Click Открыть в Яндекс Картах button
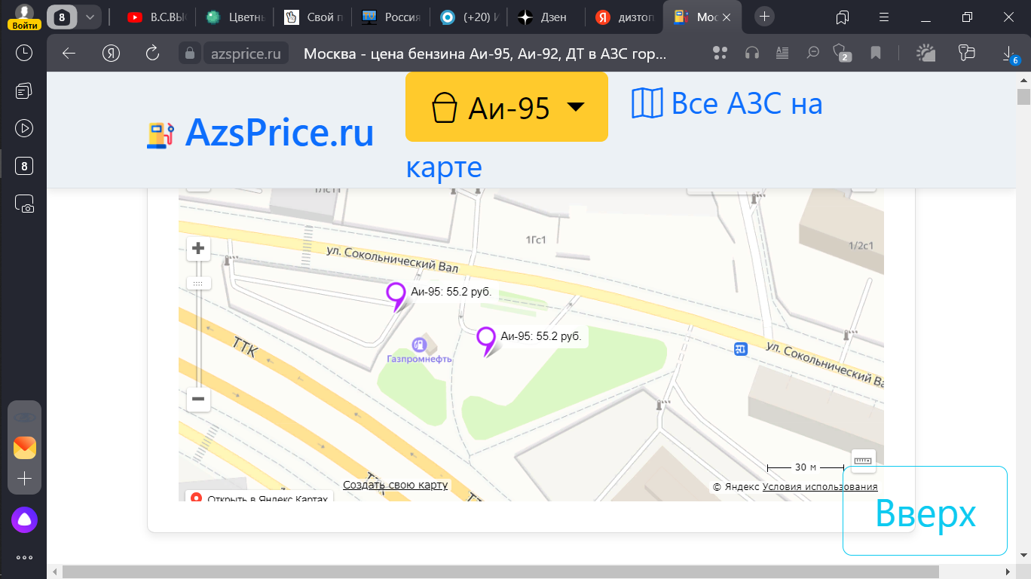The height and width of the screenshot is (579, 1031). click(x=260, y=498)
